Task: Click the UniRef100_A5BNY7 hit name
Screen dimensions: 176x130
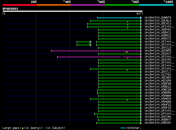Action: 158,120
